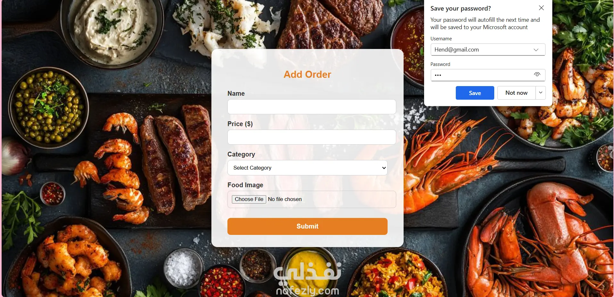This screenshot has width=615, height=297.
Task: Show the saved password with eye icon
Action: point(537,75)
